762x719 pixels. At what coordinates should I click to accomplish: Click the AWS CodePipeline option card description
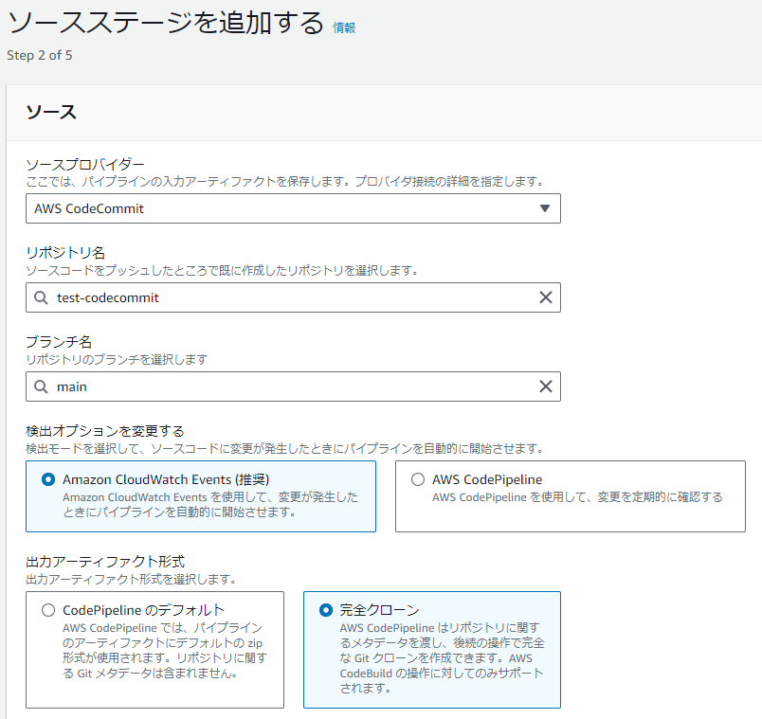(577, 497)
